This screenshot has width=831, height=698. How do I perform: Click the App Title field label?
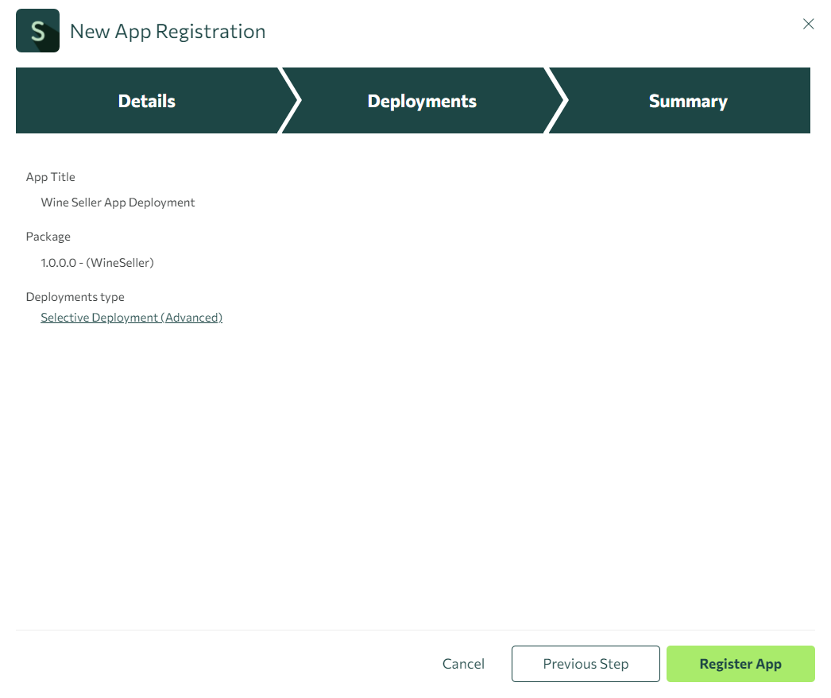click(x=50, y=176)
